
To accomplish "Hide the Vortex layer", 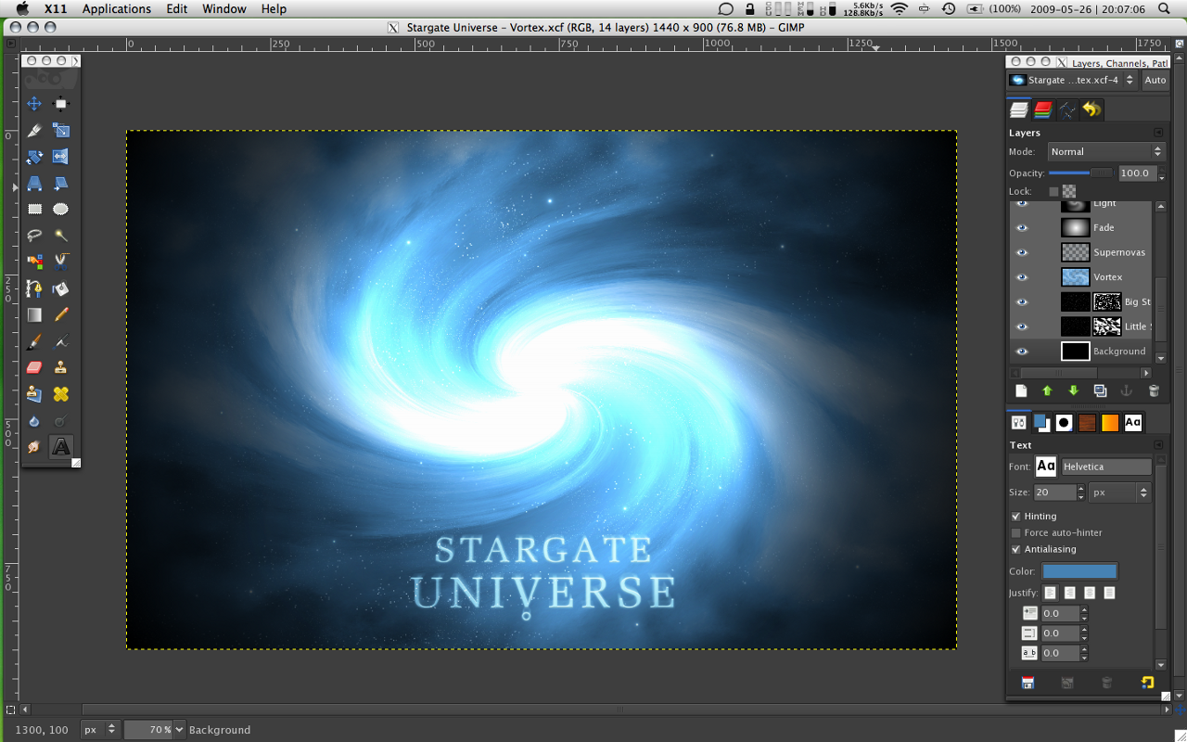I will tap(1022, 277).
